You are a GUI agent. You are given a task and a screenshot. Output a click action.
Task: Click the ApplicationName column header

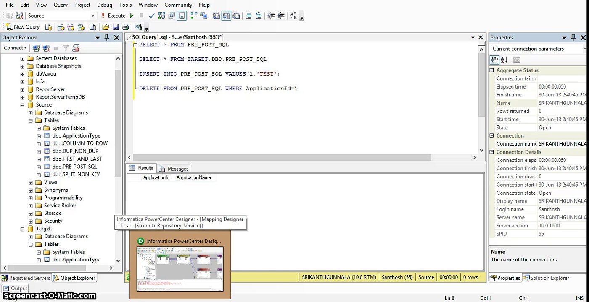[x=193, y=177]
